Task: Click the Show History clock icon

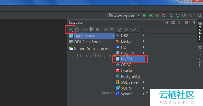Action: (x=184, y=16)
